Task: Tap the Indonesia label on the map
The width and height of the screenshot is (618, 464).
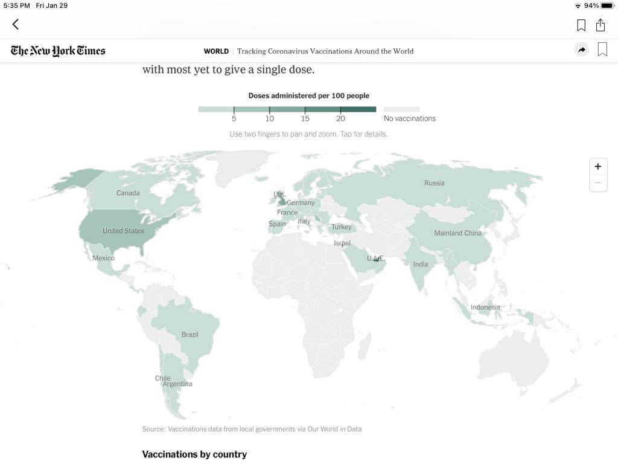Action: coord(485,308)
